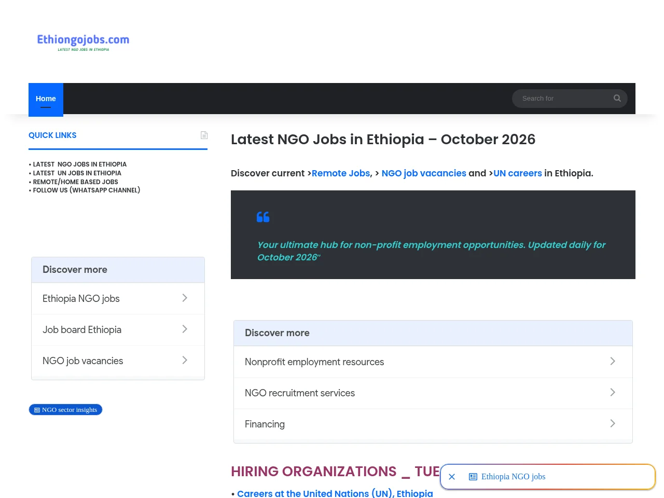This screenshot has height=498, width=664.
Task: Expand Nonprofit employment resources chevron
Action: click(613, 361)
